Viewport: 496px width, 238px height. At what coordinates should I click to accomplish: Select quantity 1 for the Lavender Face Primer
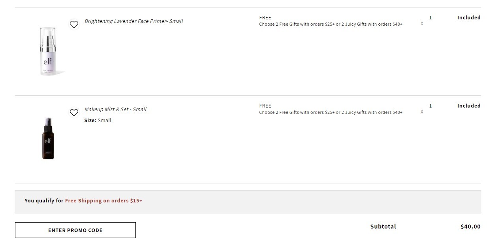[430, 17]
